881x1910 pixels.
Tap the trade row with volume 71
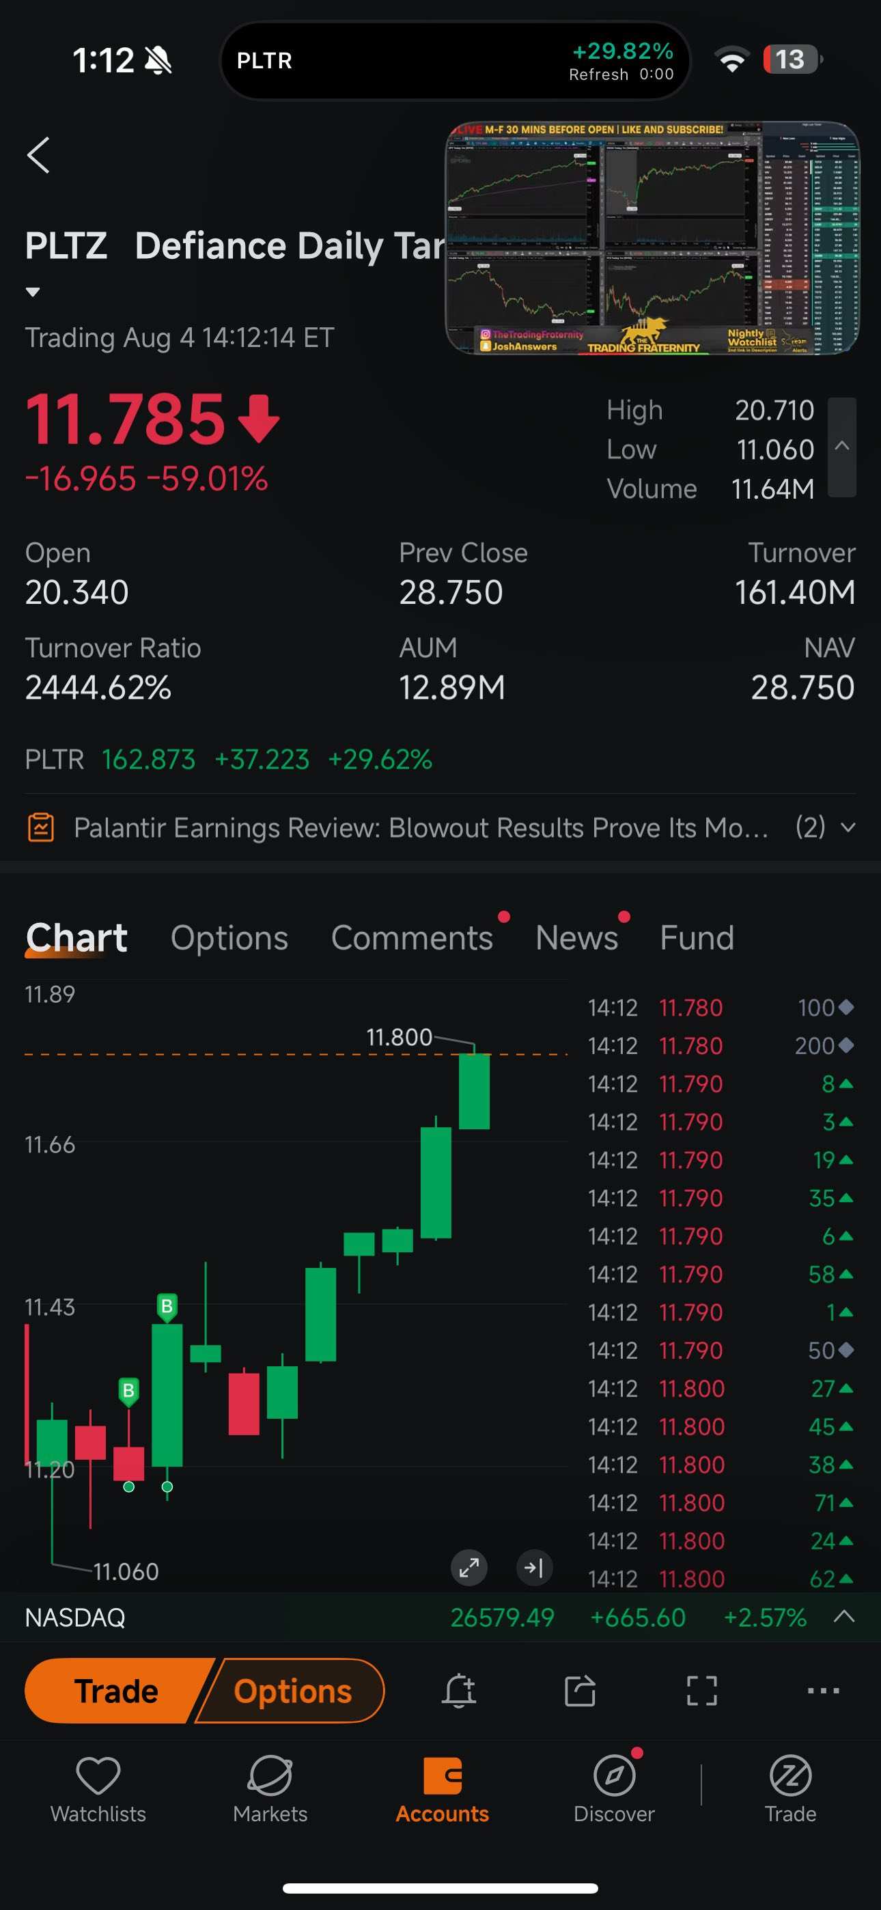coord(721,1503)
